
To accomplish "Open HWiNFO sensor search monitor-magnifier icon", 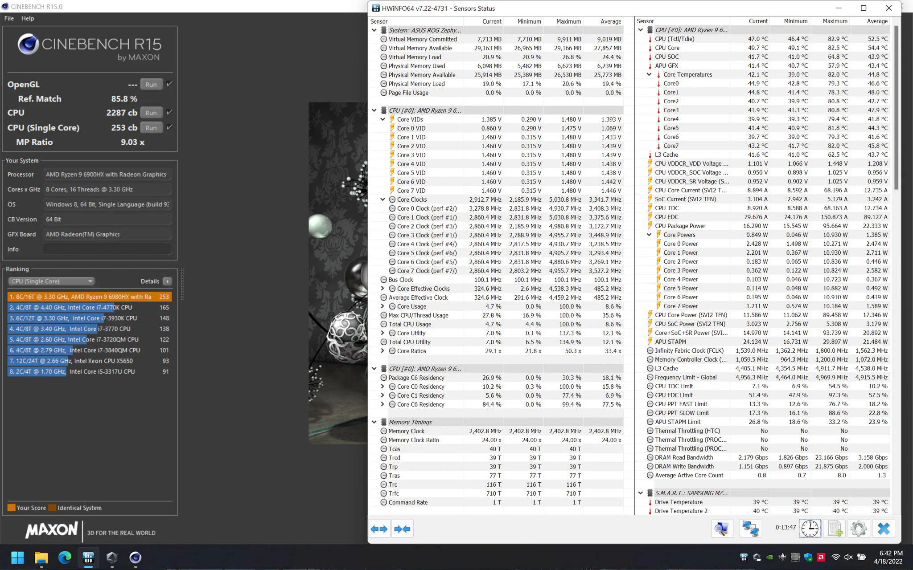I will (x=722, y=529).
